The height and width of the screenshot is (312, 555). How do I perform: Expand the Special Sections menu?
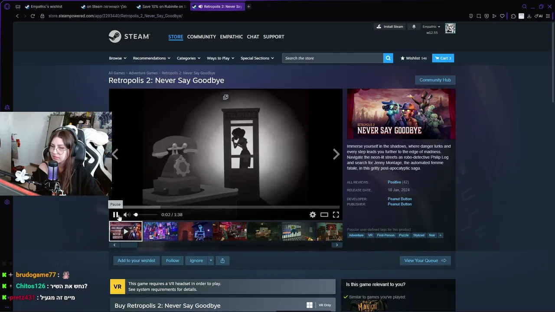[x=257, y=58]
